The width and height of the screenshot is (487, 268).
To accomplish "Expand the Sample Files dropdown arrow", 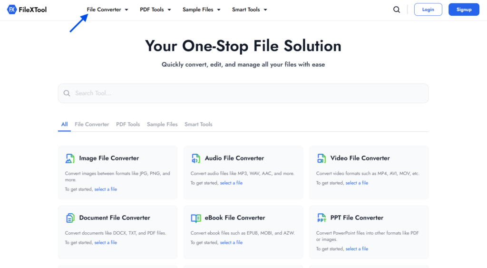I will coord(219,10).
